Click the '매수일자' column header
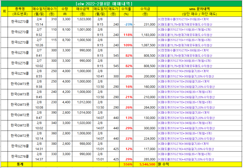 click(x=39, y=9)
